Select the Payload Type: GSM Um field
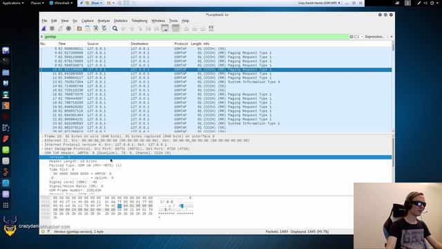 [85, 165]
